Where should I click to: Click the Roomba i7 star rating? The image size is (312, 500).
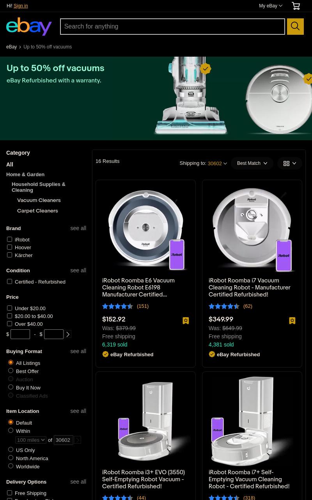224,306
